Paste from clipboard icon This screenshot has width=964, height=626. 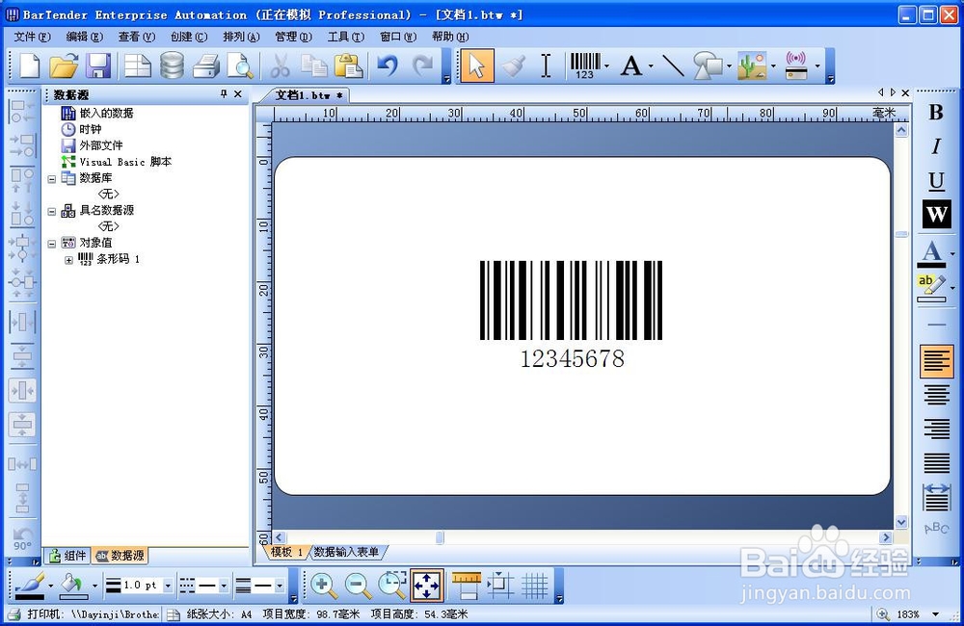point(349,65)
